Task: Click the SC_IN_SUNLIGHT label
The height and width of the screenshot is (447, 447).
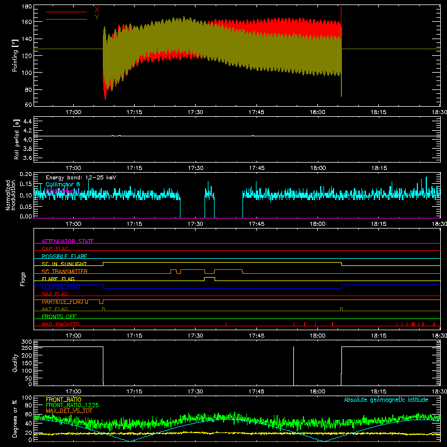Action: pyautogui.click(x=64, y=264)
